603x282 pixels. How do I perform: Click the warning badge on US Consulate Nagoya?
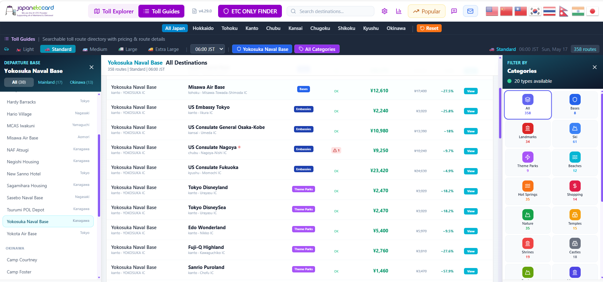click(x=336, y=150)
